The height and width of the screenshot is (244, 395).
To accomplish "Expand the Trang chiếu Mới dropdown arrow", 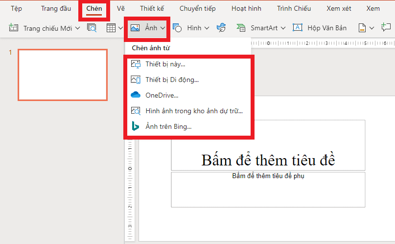I will coord(78,28).
